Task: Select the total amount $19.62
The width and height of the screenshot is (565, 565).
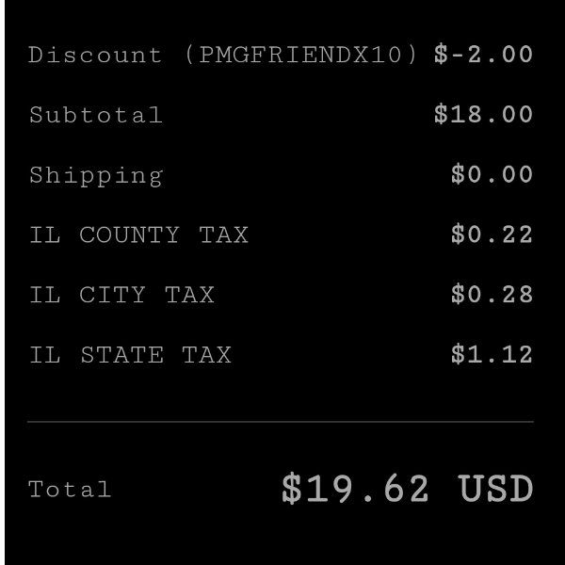Action: 355,489
